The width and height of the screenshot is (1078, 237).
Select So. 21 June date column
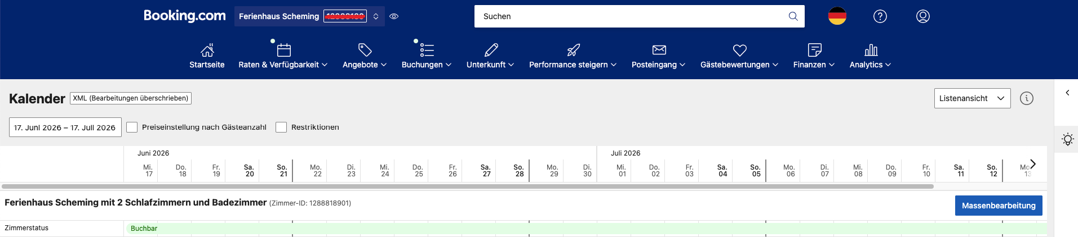pyautogui.click(x=282, y=170)
